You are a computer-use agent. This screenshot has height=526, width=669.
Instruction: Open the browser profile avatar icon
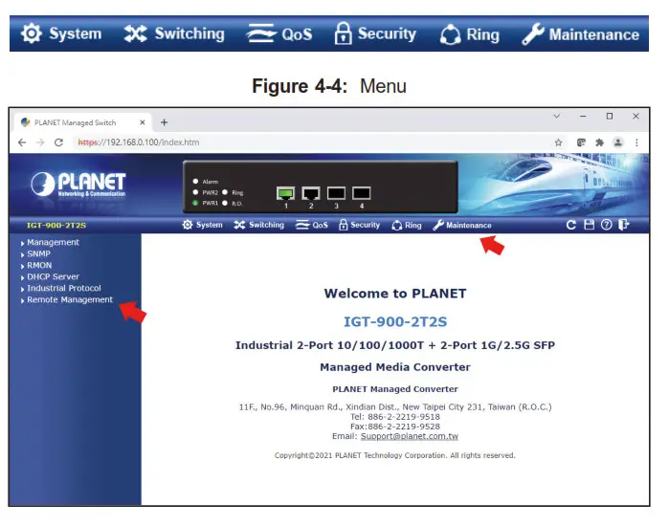(618, 142)
